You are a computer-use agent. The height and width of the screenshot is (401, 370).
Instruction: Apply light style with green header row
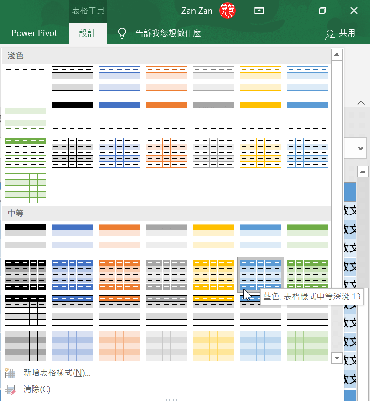coord(25,153)
